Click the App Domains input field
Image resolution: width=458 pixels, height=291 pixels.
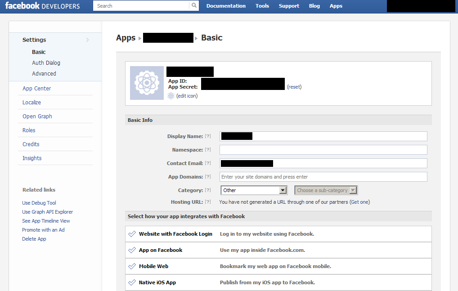point(323,177)
